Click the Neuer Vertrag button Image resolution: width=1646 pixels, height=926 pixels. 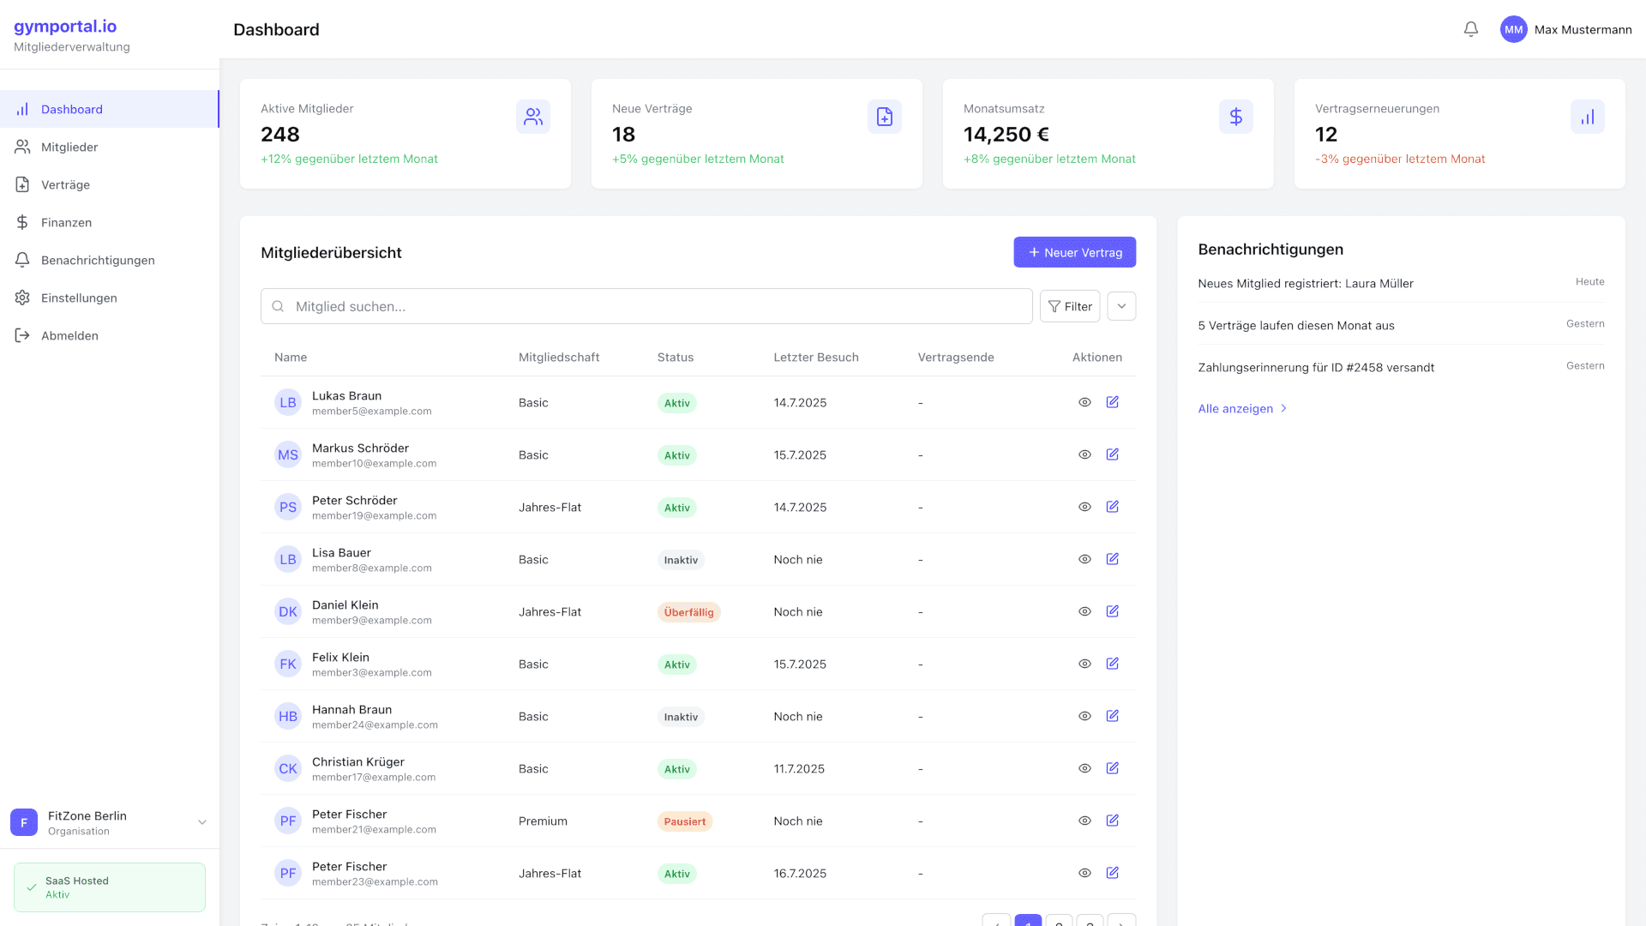(x=1074, y=252)
